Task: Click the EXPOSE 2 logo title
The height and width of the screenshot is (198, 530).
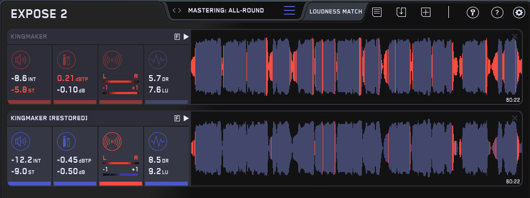Action: click(x=39, y=14)
